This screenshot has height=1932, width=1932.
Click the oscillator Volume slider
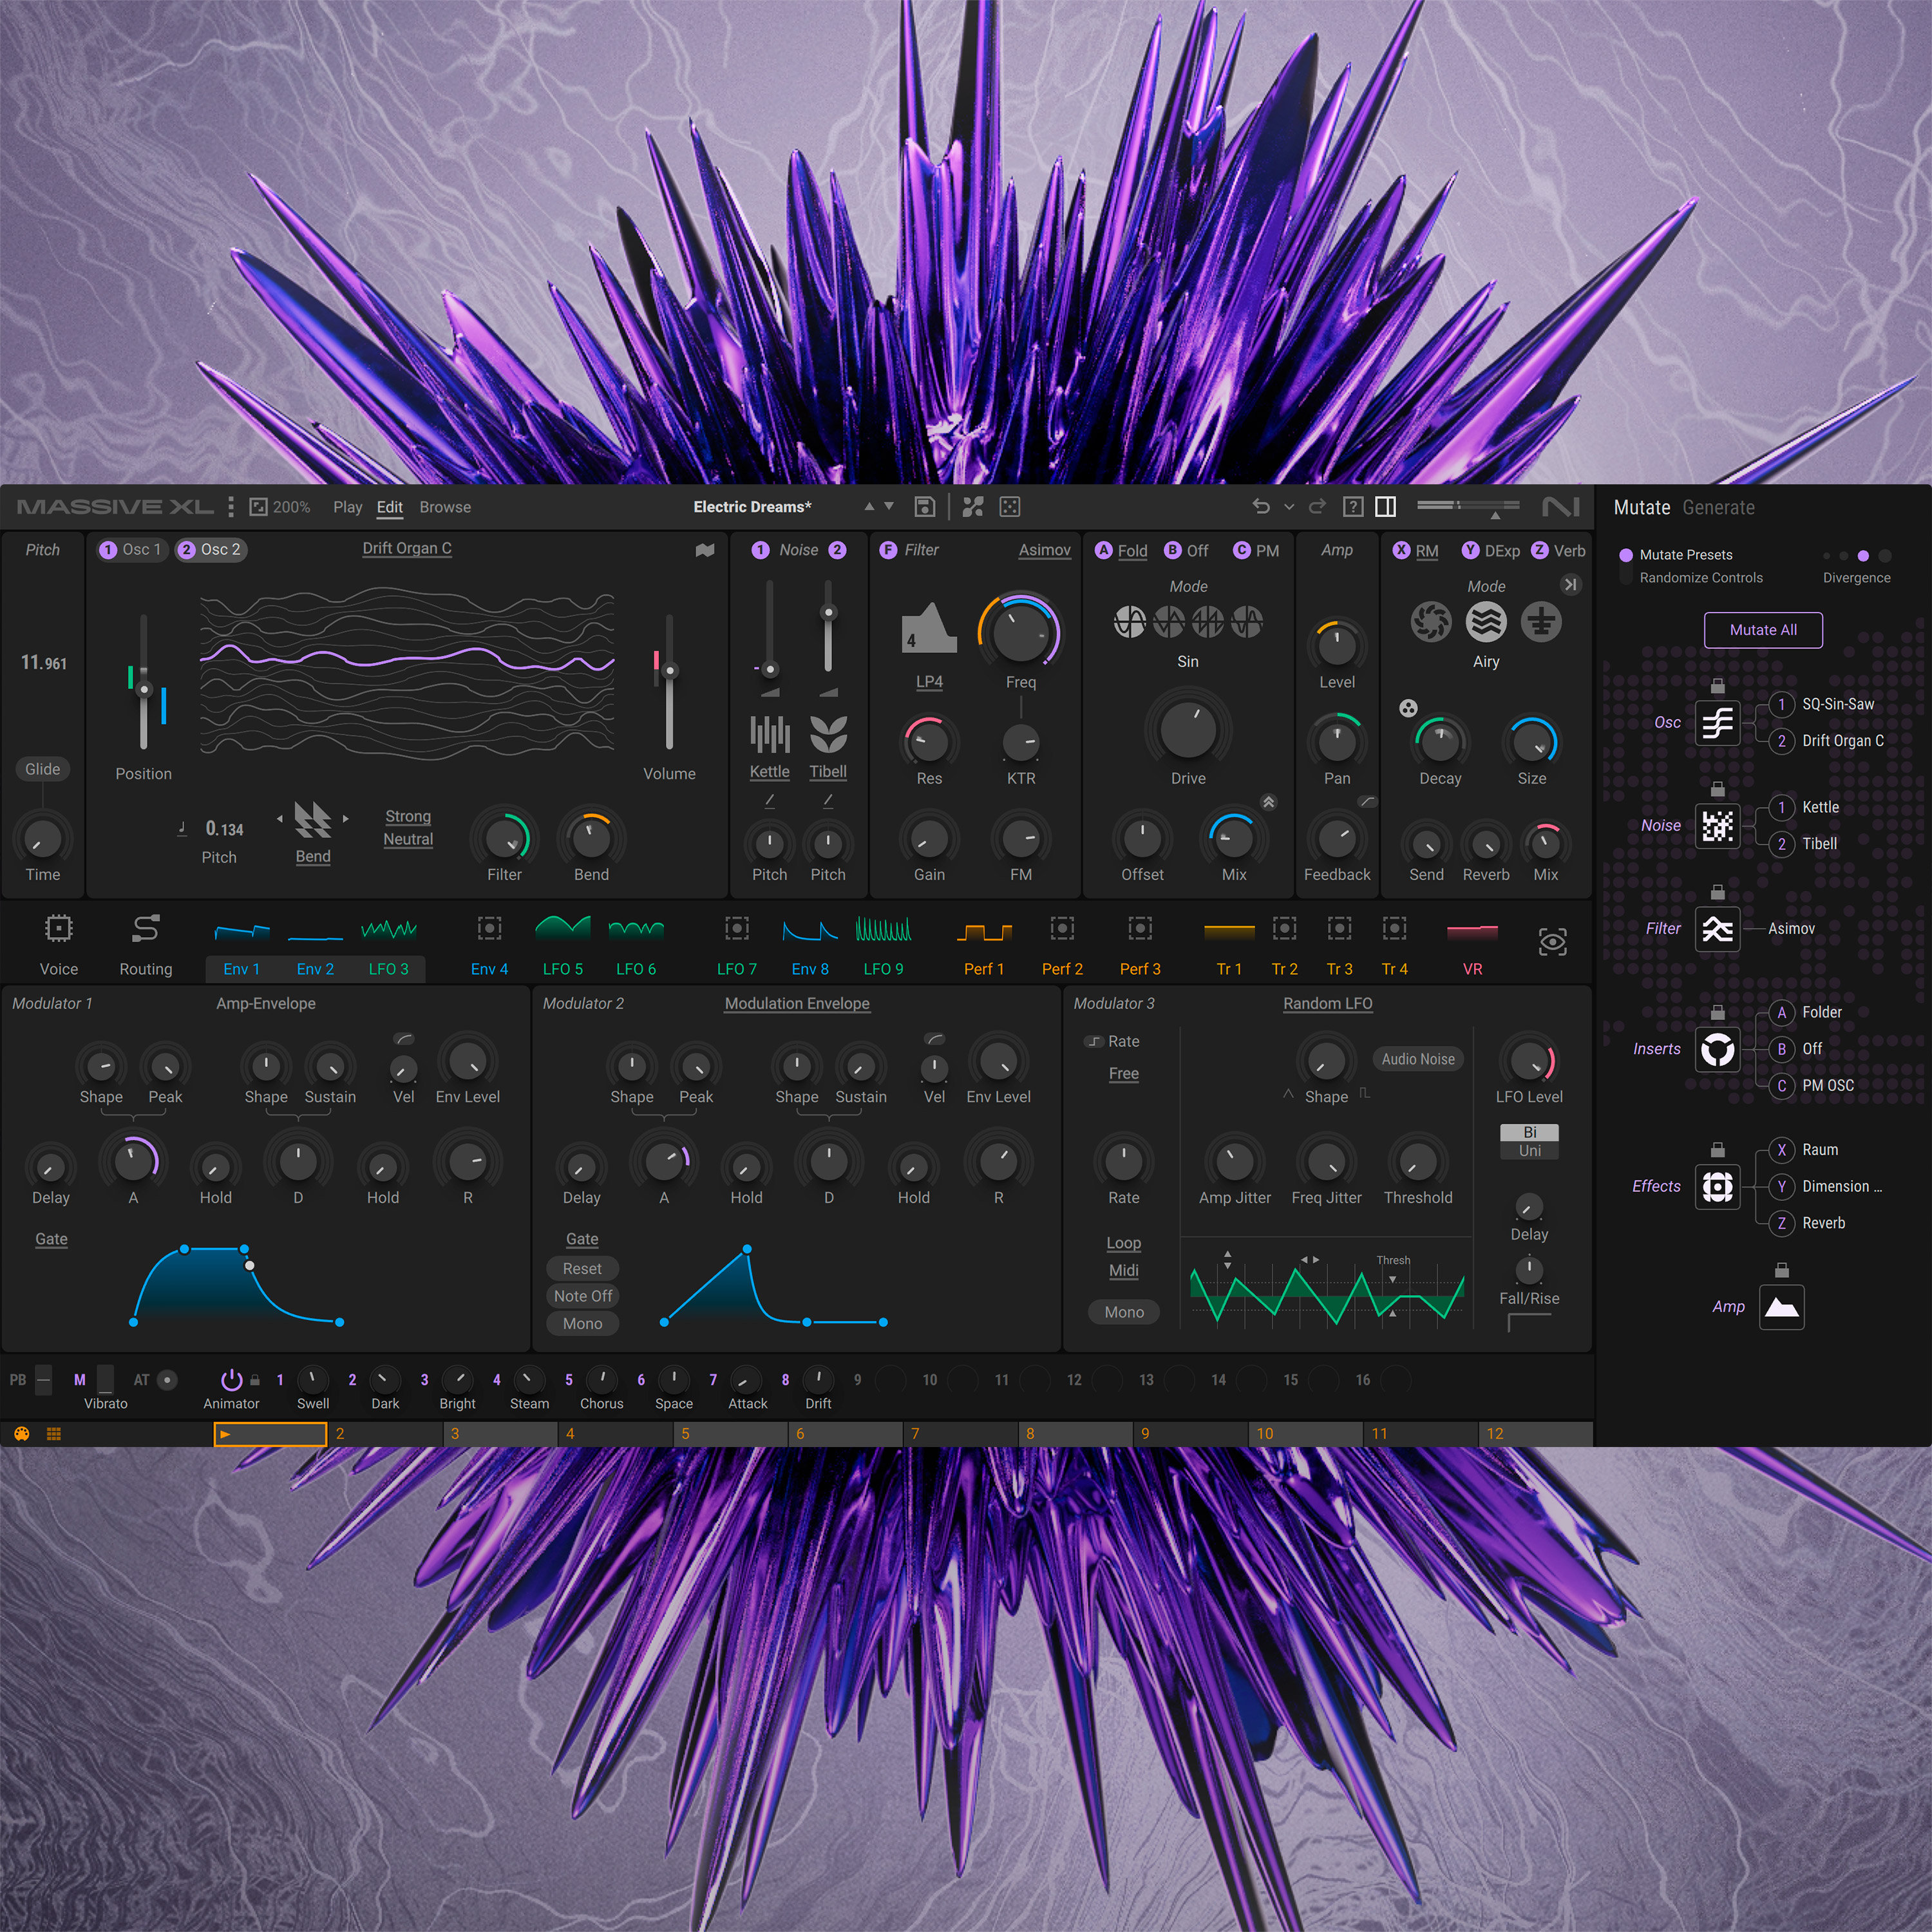point(669,682)
